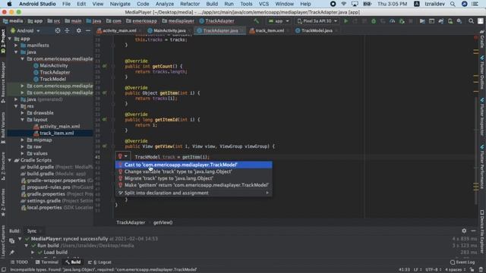Click the mediaplayer breadcrumb in navigation bar
The image size is (486, 273).
click(x=181, y=21)
